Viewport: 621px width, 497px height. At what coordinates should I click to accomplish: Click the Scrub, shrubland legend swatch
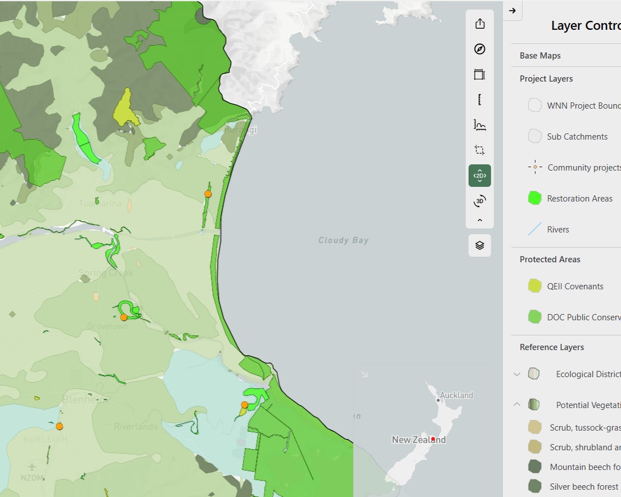click(x=535, y=447)
